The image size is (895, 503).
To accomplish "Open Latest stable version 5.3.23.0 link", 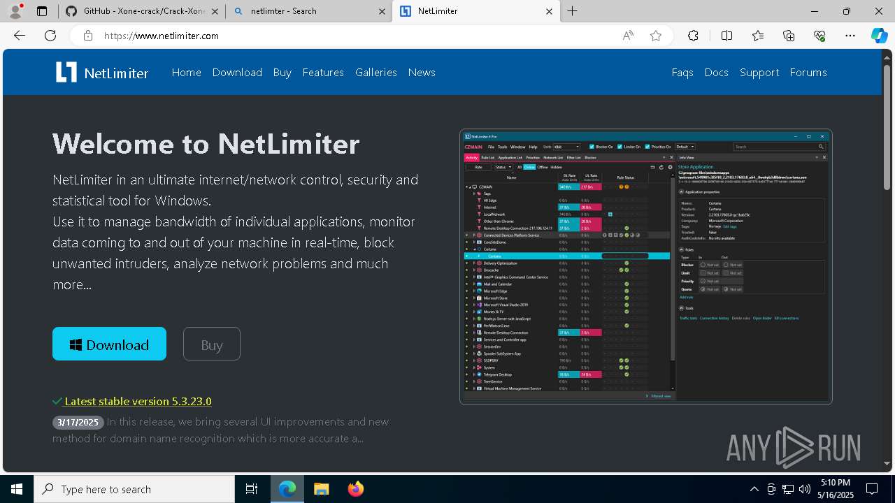I will pyautogui.click(x=138, y=401).
